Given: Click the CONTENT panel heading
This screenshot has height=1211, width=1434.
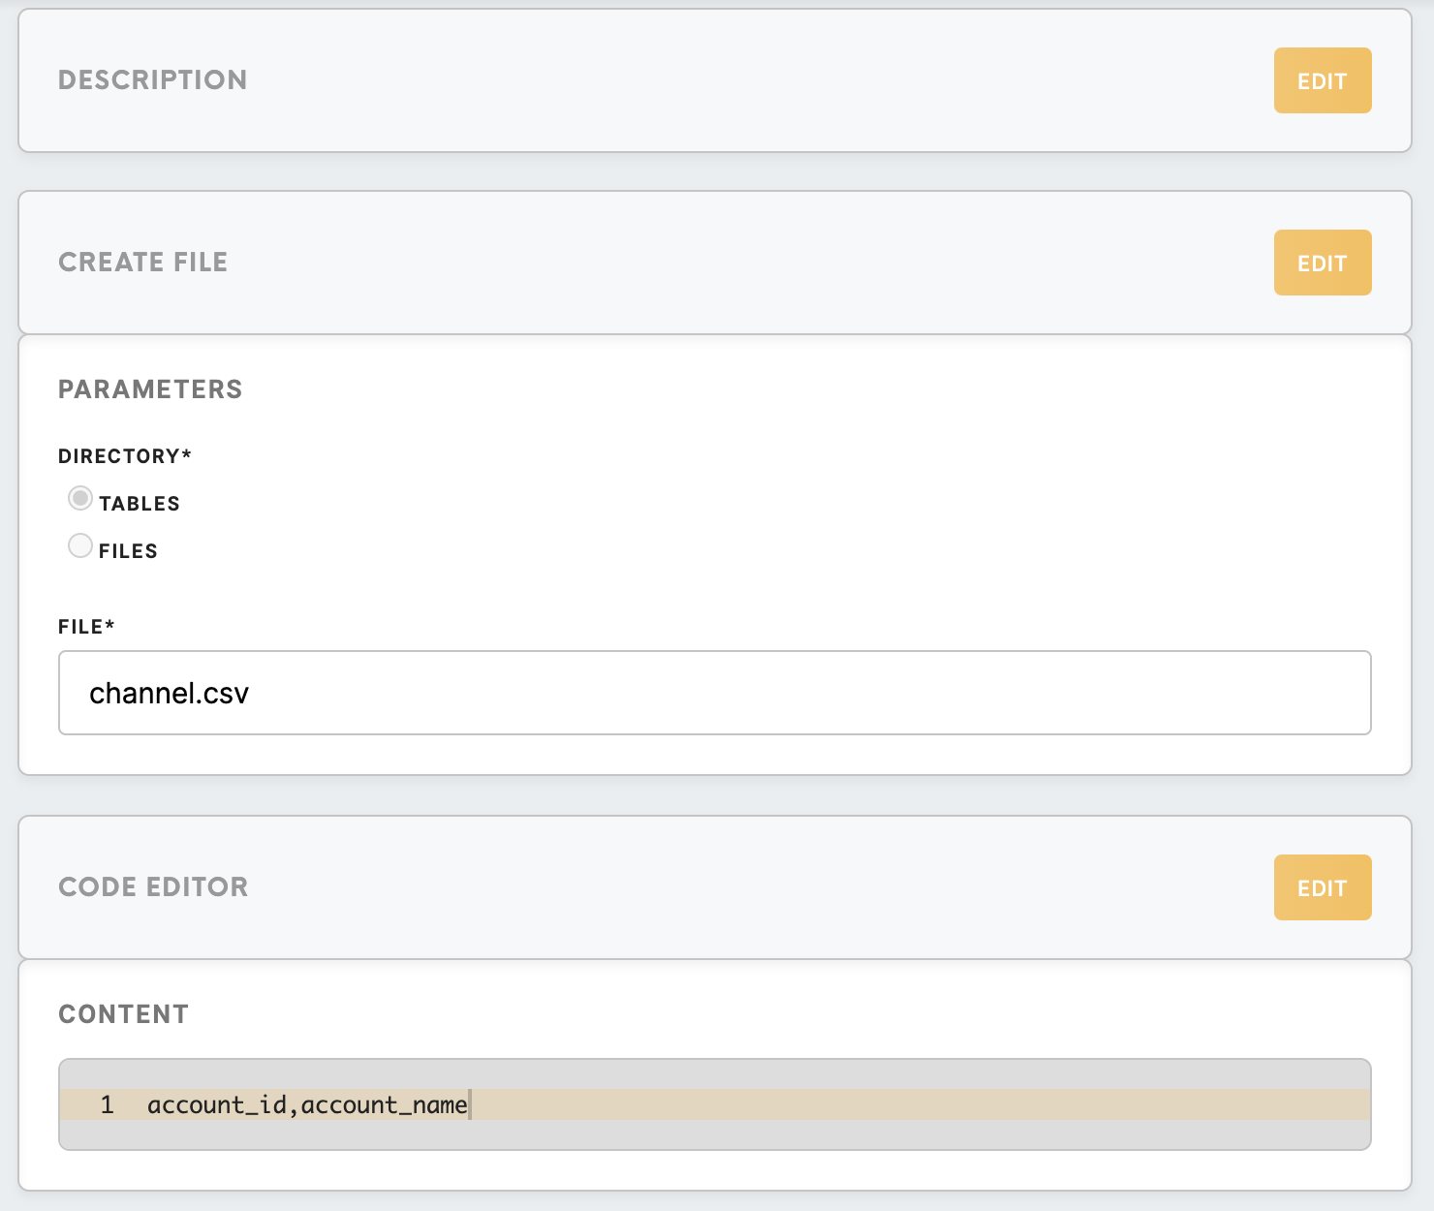Looking at the screenshot, I should pos(123,1014).
